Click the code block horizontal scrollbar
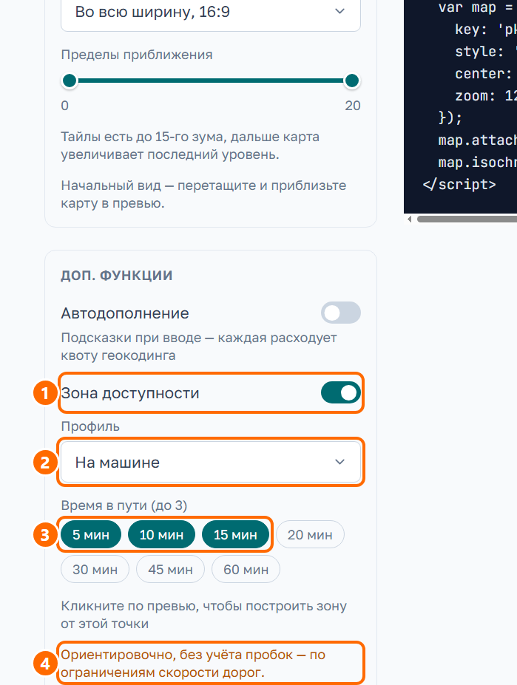The height and width of the screenshot is (685, 517). (467, 219)
